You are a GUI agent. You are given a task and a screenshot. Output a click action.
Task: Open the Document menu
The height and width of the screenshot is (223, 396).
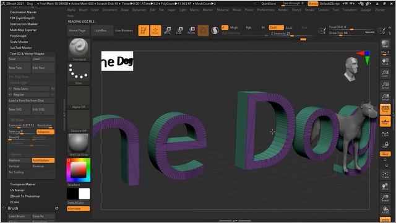tap(110, 10)
